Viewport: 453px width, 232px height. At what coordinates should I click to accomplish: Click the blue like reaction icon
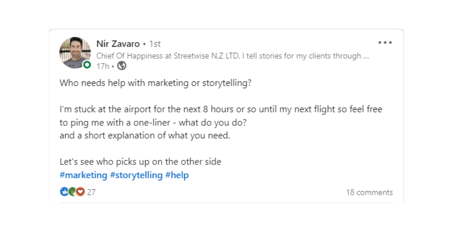click(x=64, y=192)
